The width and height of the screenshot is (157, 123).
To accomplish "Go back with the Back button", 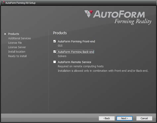I will pos(107,118).
